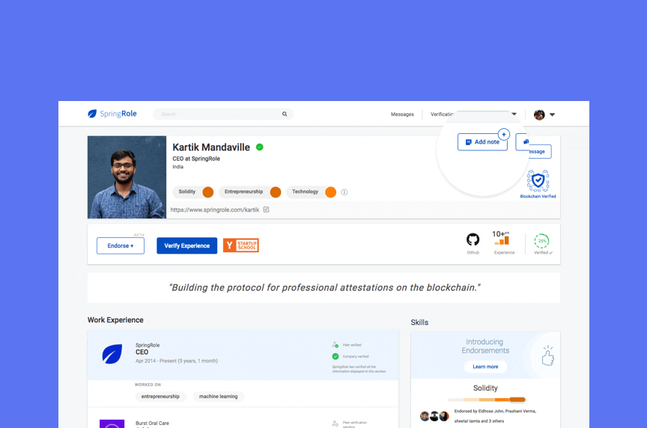The height and width of the screenshot is (428, 647).
Task: Select the machine learning worked-on tag
Action: point(218,397)
